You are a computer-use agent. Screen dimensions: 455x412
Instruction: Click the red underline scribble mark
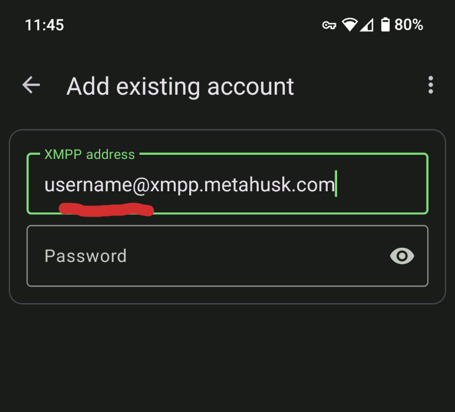pyautogui.click(x=106, y=209)
